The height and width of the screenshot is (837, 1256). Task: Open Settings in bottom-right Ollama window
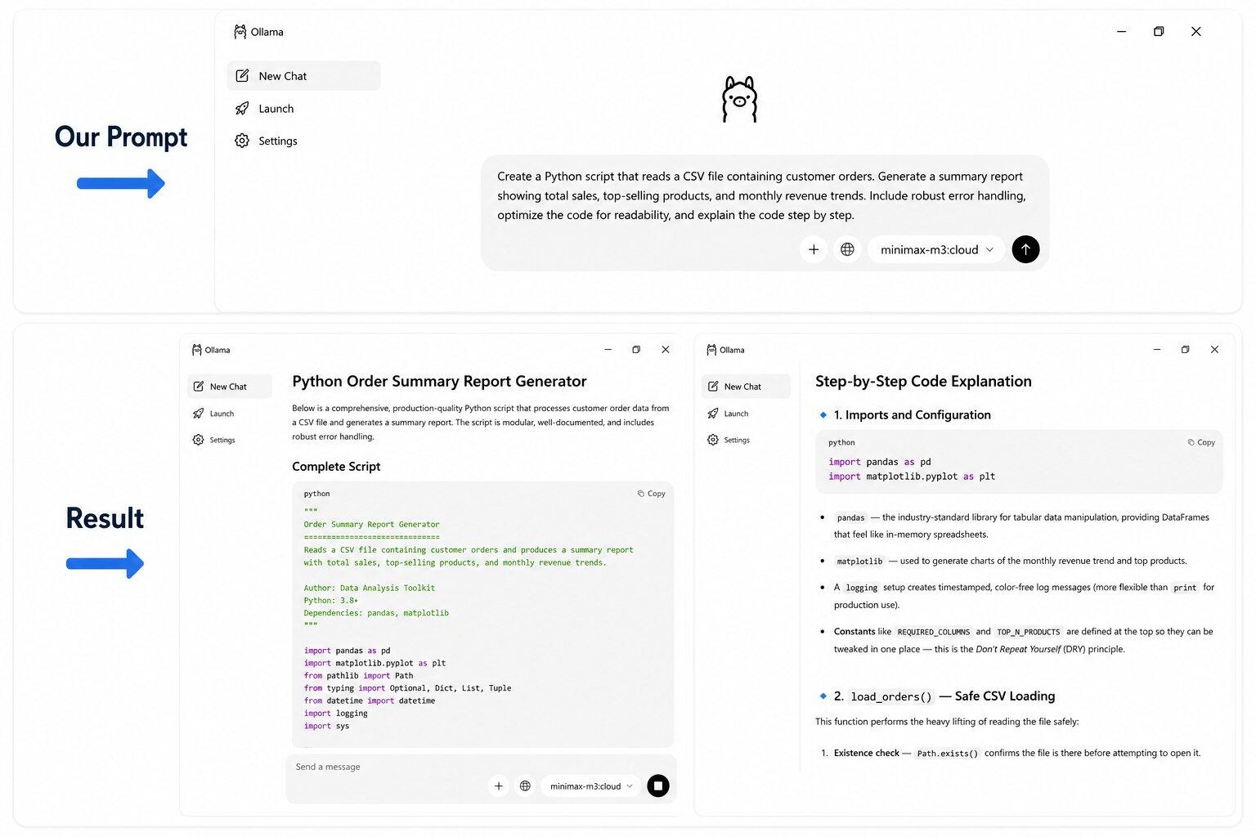point(737,440)
